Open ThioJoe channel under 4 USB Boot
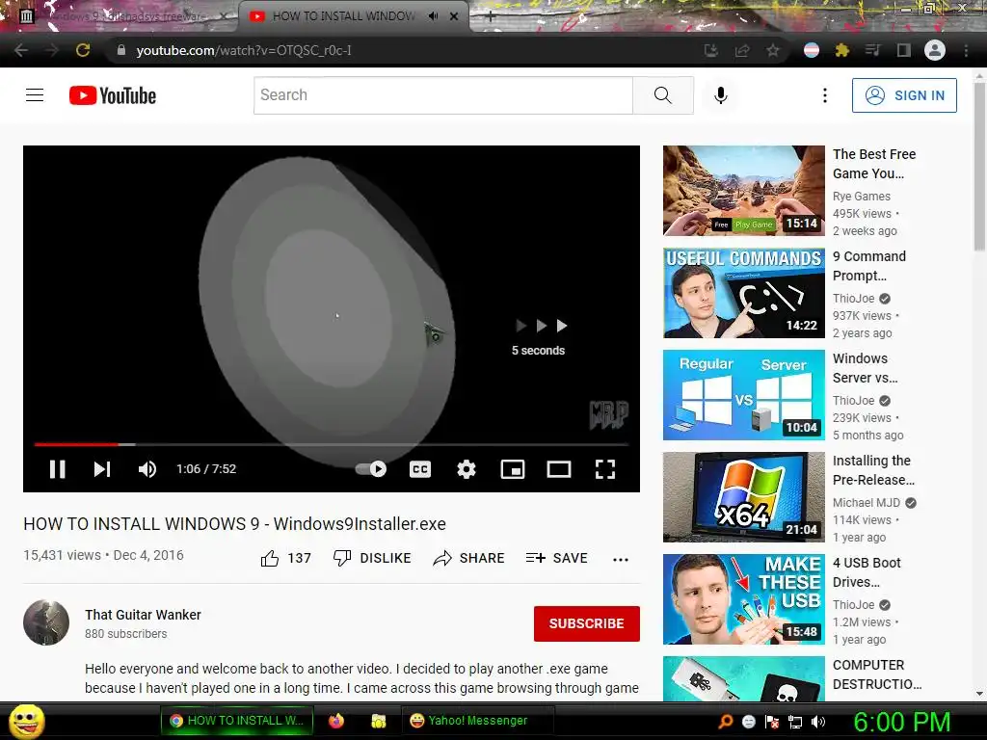Screen dimensions: 987x740 [854, 605]
